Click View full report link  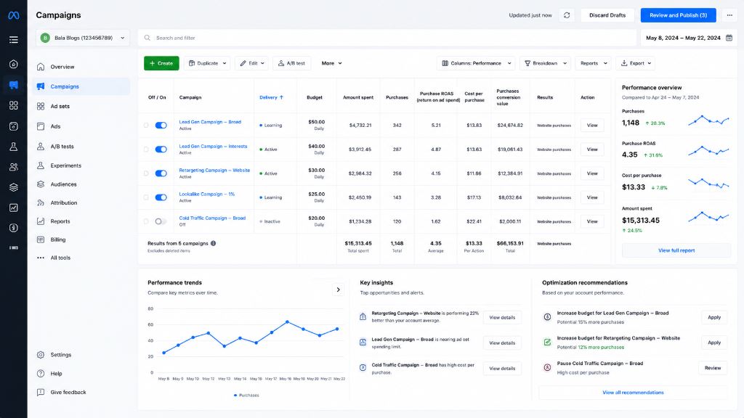click(676, 250)
